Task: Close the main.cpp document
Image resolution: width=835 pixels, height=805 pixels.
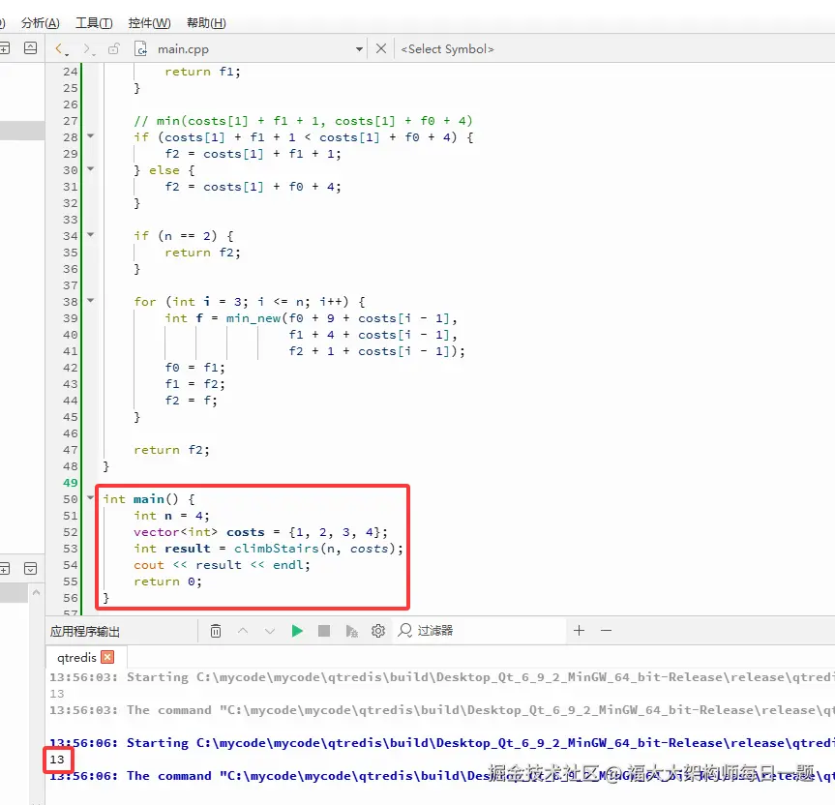Action: tap(381, 49)
